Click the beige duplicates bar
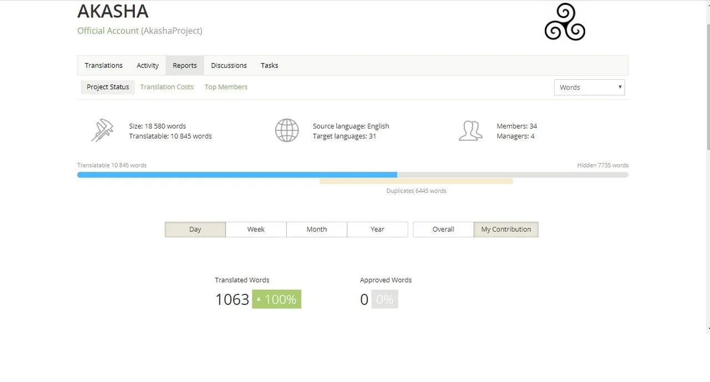Image resolution: width=710 pixels, height=382 pixels. coord(416,181)
